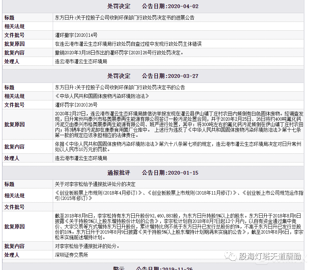Click file number 灌环撤字[2020]14号

(76, 35)
